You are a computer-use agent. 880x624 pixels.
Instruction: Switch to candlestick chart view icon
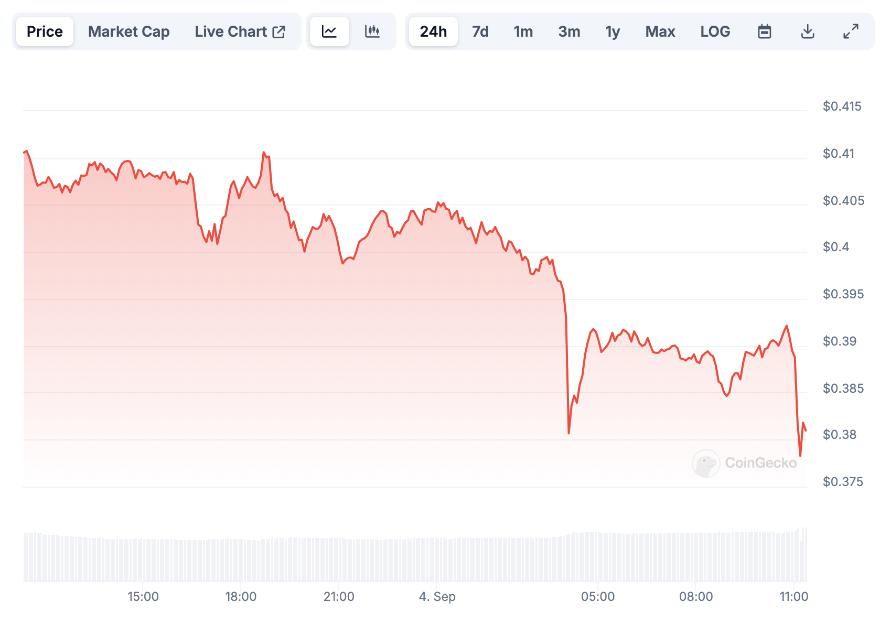pyautogui.click(x=372, y=31)
